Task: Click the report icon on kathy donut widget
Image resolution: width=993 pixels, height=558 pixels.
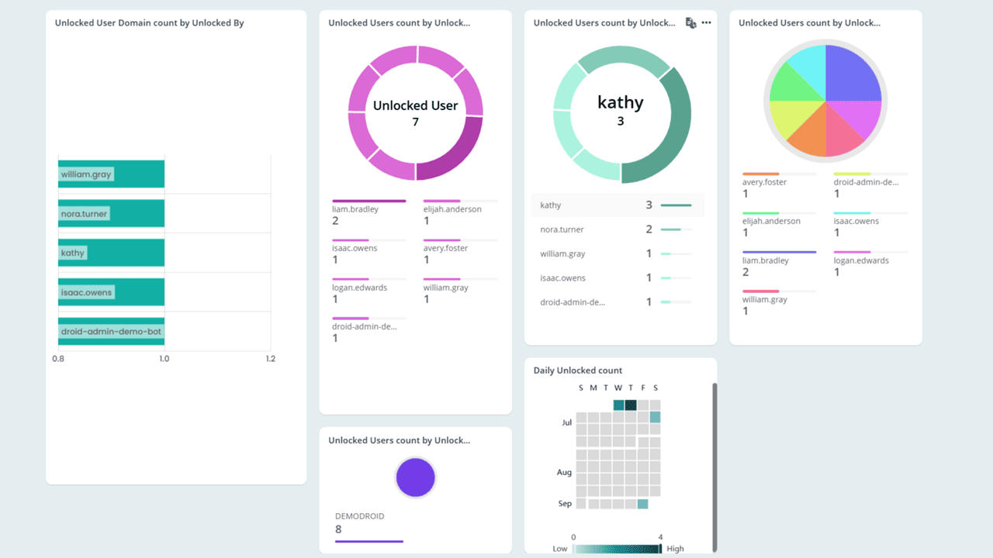Action: [x=690, y=23]
